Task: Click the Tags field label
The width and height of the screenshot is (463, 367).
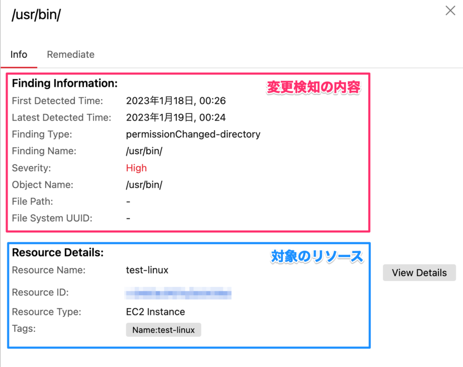Action: point(23,329)
